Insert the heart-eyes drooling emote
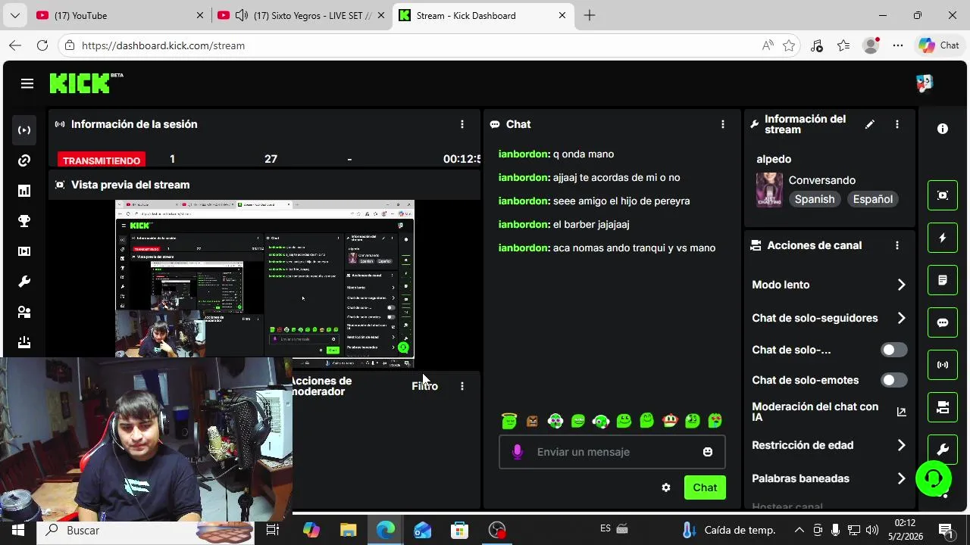Image resolution: width=970 pixels, height=545 pixels. point(715,421)
